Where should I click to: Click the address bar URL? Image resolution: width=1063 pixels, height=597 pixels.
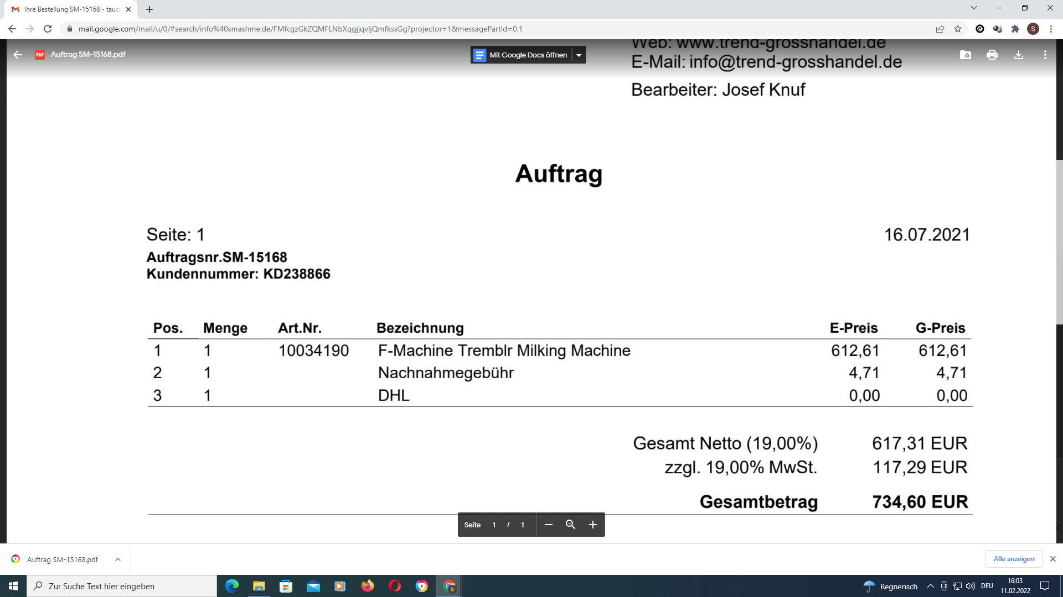click(x=300, y=29)
